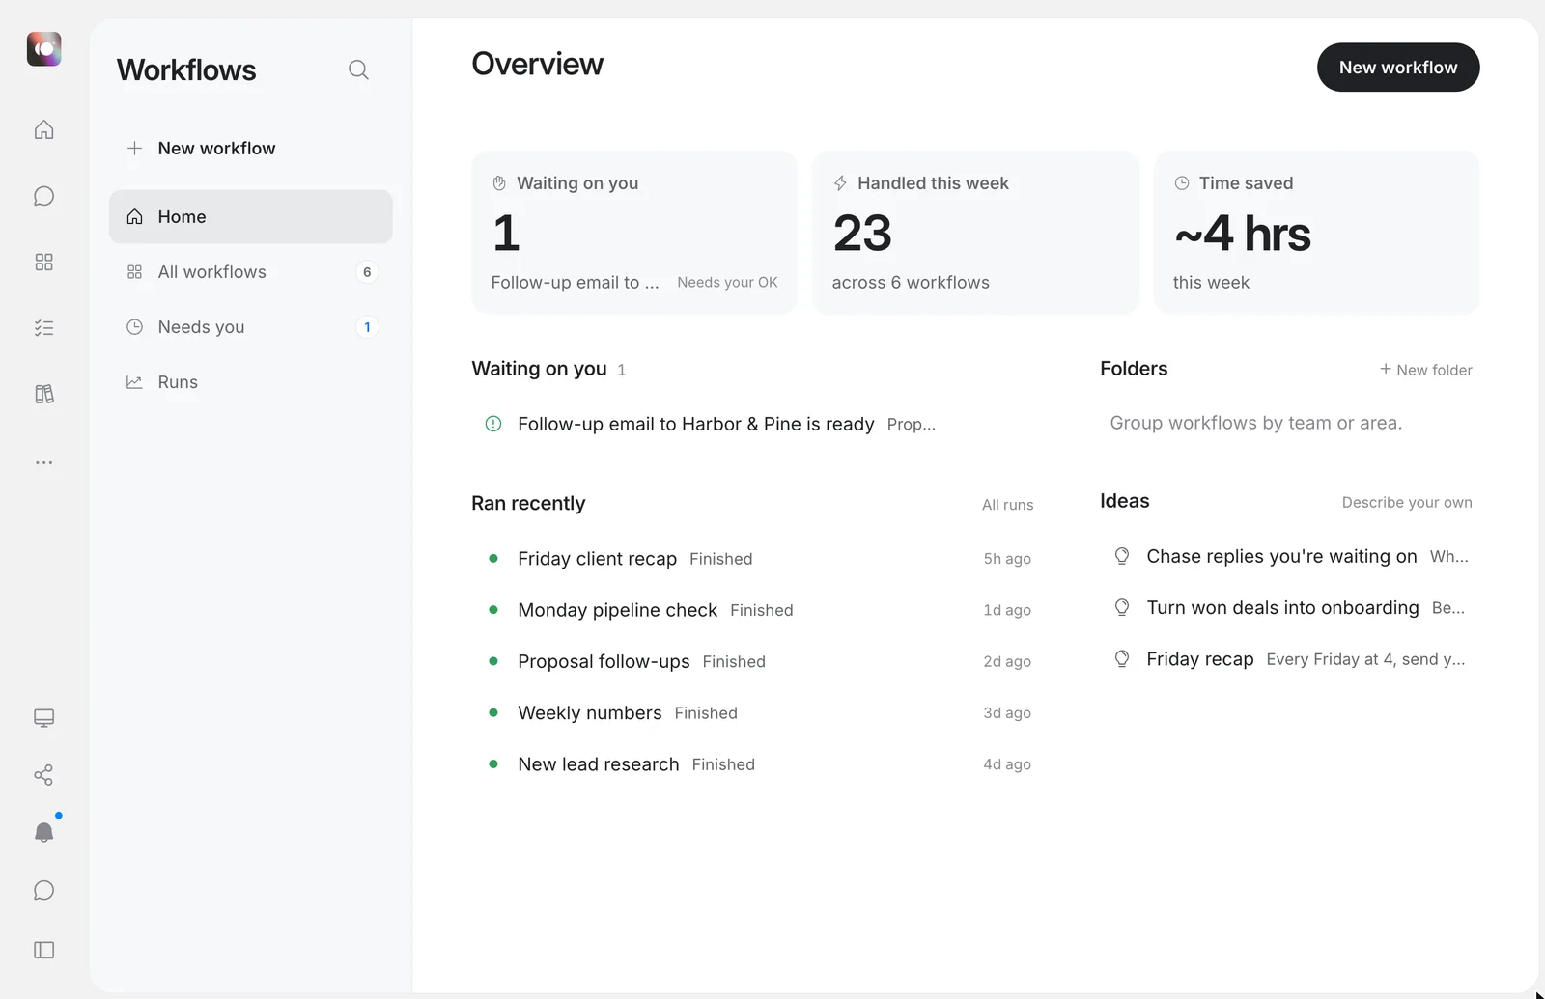Click the 1 badge beside Needs you
The image size is (1545, 999).
[x=367, y=327]
